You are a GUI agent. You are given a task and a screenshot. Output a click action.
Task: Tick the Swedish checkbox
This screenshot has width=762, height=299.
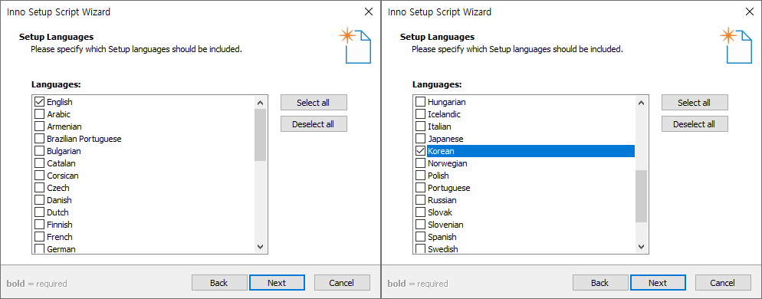click(x=420, y=249)
